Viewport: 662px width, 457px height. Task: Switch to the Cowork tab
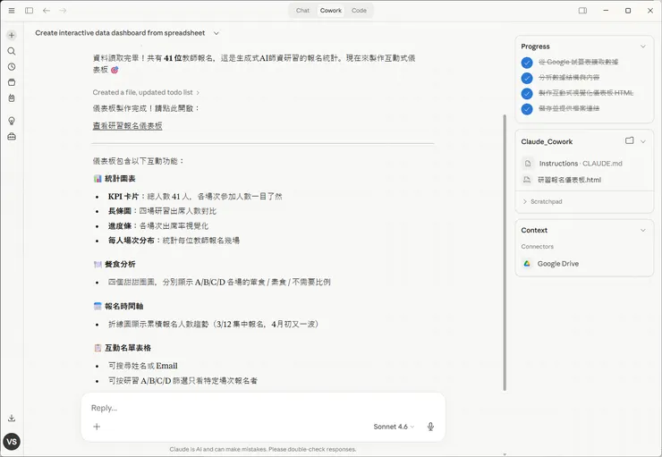pyautogui.click(x=330, y=11)
